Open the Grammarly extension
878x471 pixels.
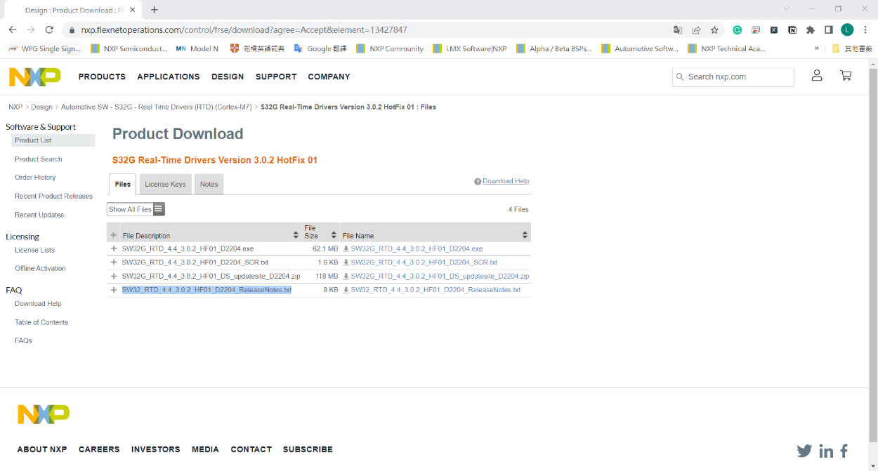tap(738, 30)
